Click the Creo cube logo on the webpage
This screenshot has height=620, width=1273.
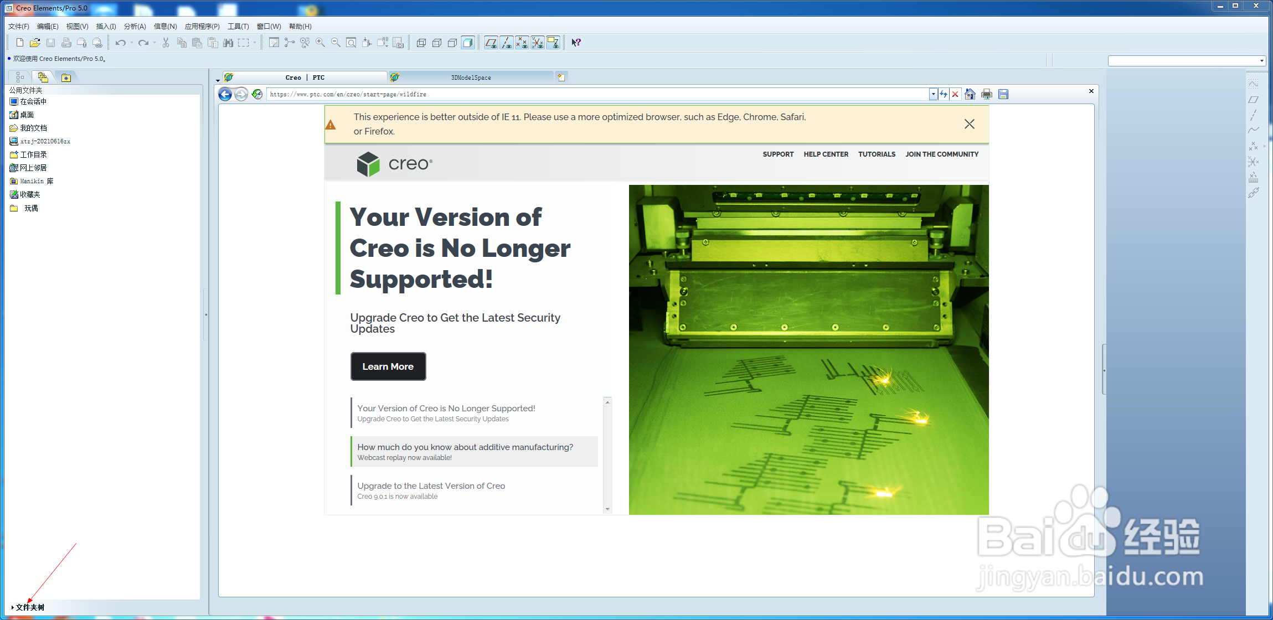[368, 164]
